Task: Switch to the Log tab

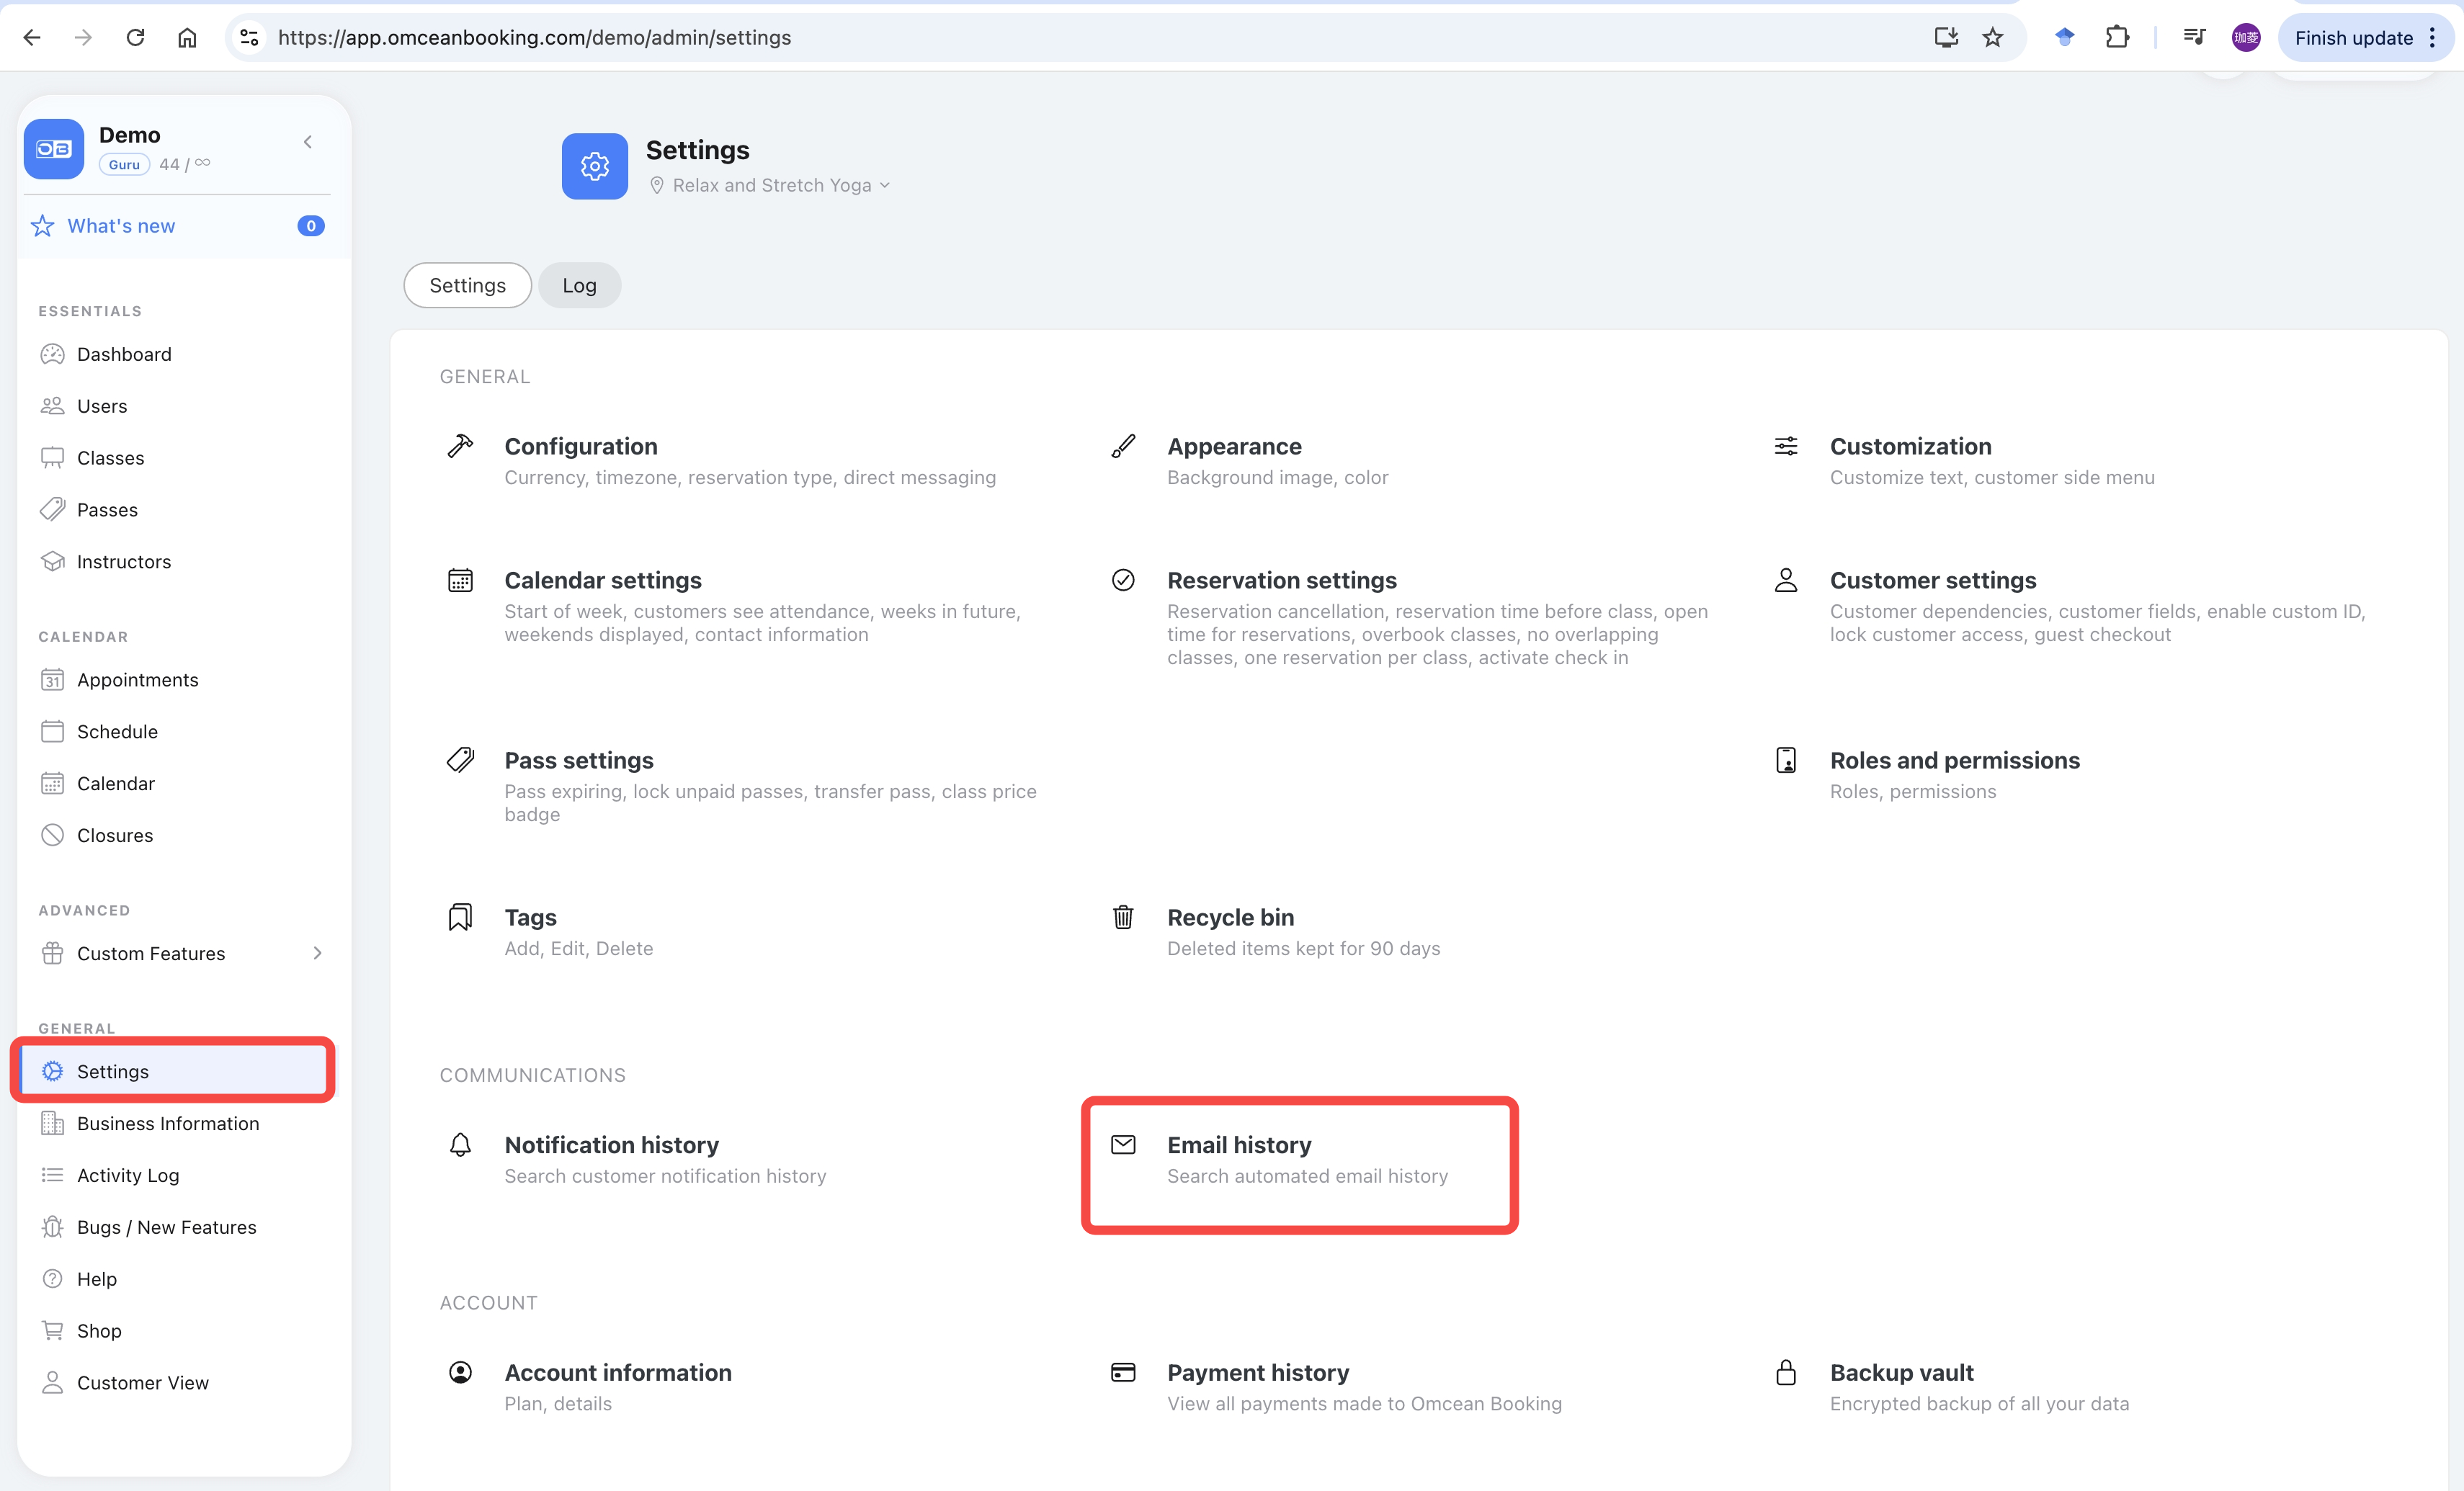Action: [579, 286]
